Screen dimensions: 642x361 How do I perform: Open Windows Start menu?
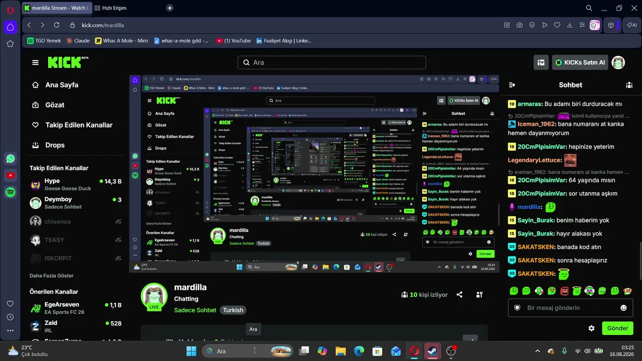(x=191, y=351)
